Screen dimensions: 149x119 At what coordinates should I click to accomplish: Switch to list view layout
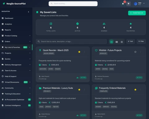117,42
